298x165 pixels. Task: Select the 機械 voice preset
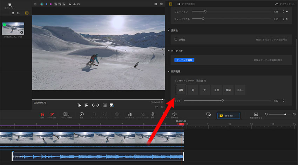(228, 90)
